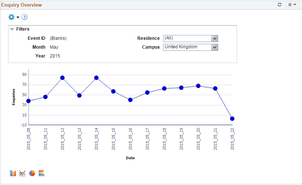Click the Filters heading label
Image resolution: width=302 pixels, height=185 pixels.
pos(23,29)
